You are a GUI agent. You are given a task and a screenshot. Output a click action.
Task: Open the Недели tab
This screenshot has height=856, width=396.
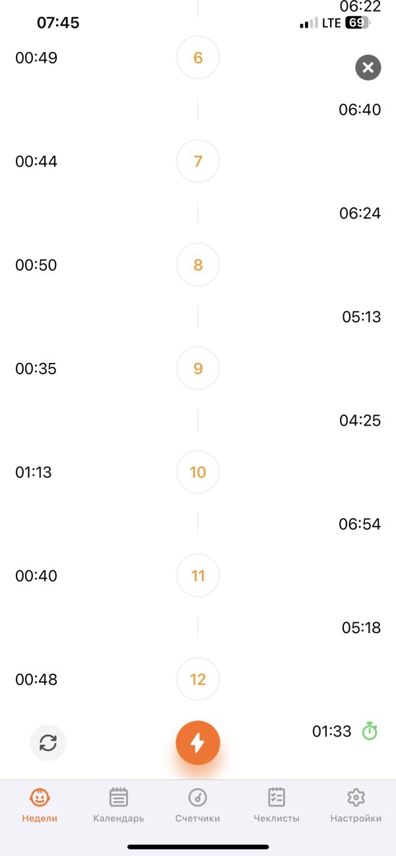[40, 805]
